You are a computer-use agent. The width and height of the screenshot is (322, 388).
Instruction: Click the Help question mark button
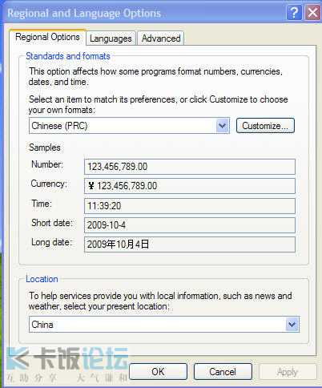(294, 13)
